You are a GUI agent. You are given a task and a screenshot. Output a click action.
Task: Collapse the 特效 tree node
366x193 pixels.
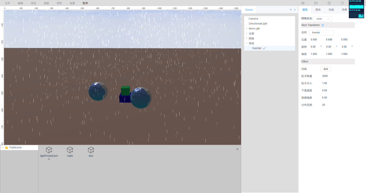point(246,43)
